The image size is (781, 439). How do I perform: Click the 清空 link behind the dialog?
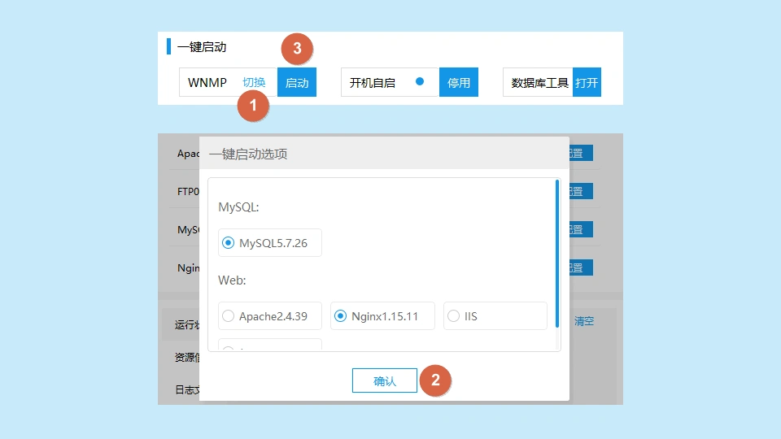tap(584, 321)
